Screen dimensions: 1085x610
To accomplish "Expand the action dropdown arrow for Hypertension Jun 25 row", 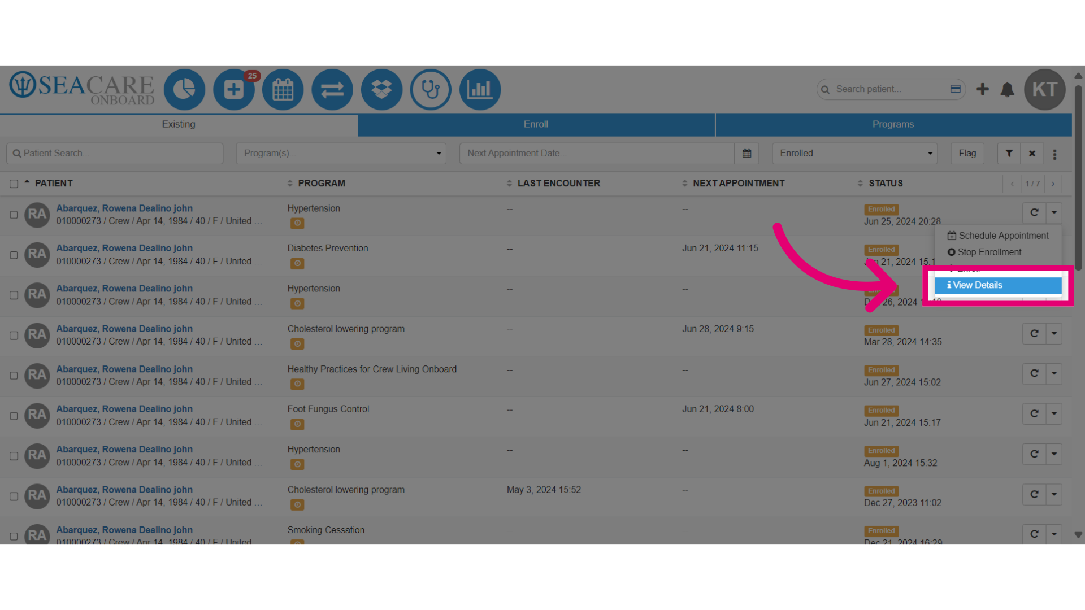I will (1054, 213).
